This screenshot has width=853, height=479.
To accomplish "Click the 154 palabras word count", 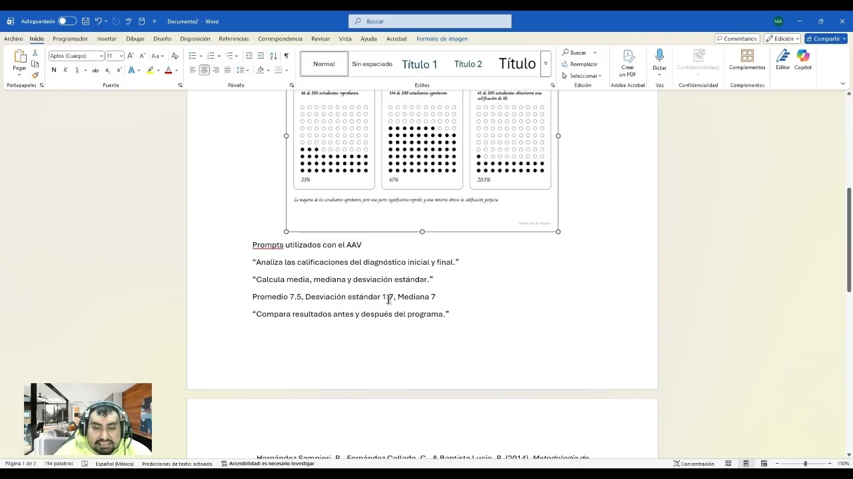I will pos(59,464).
